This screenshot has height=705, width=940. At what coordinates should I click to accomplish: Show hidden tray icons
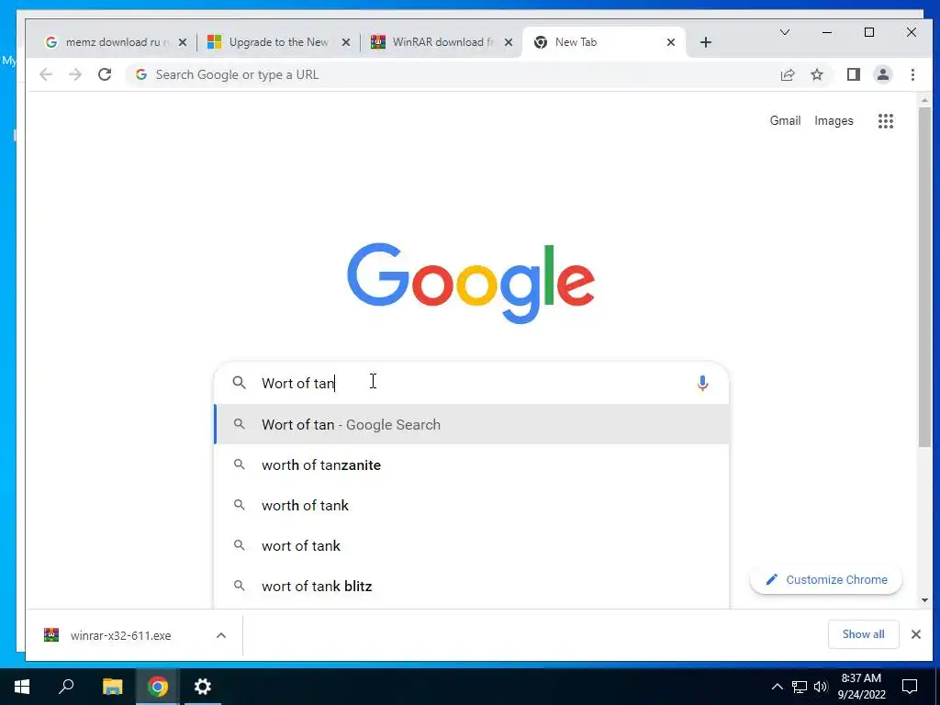777,687
